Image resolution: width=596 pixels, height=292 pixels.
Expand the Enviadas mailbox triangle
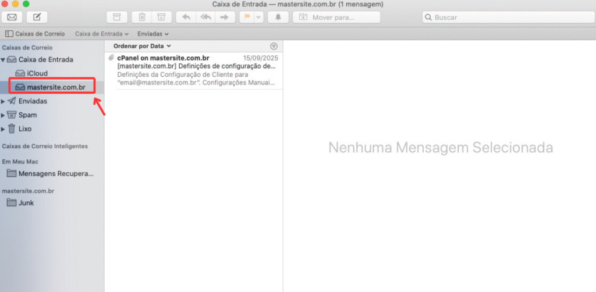[x=3, y=101]
